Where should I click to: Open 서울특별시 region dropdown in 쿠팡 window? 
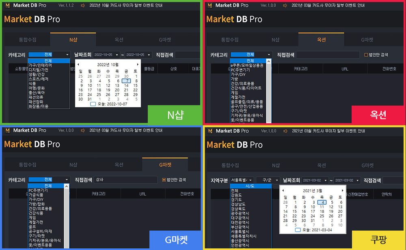[242, 180]
